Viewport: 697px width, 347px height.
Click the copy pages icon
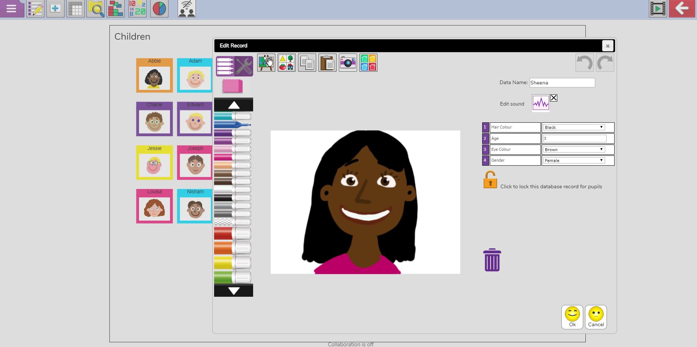pyautogui.click(x=307, y=63)
